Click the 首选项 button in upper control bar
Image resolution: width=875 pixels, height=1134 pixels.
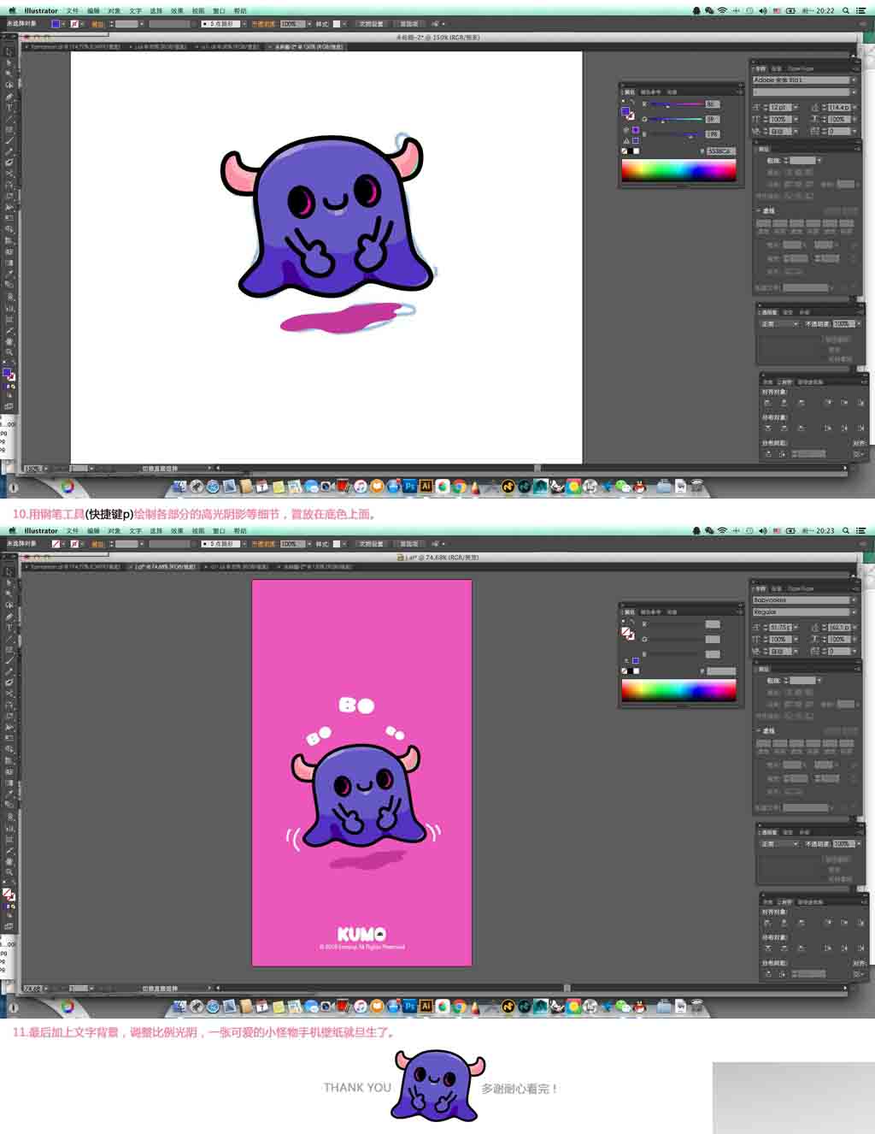[x=409, y=24]
